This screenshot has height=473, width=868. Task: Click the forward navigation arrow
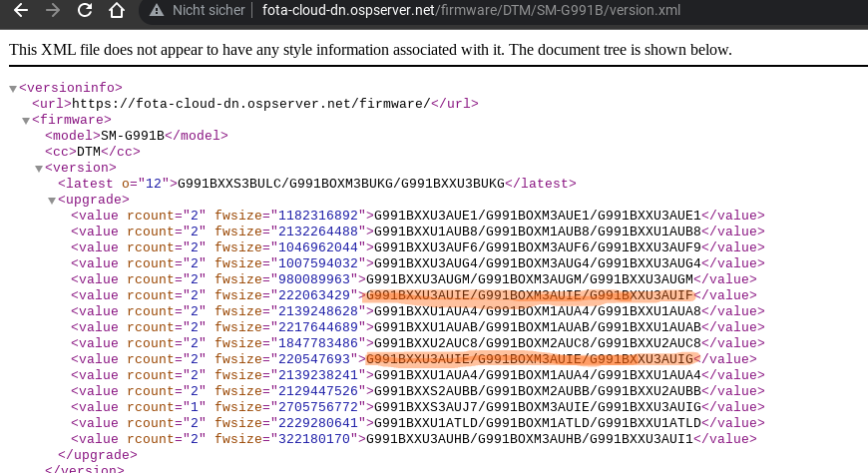pyautogui.click(x=53, y=10)
